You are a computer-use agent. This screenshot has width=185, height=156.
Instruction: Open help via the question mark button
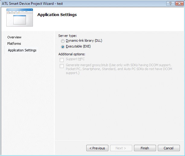(x=171, y=4)
